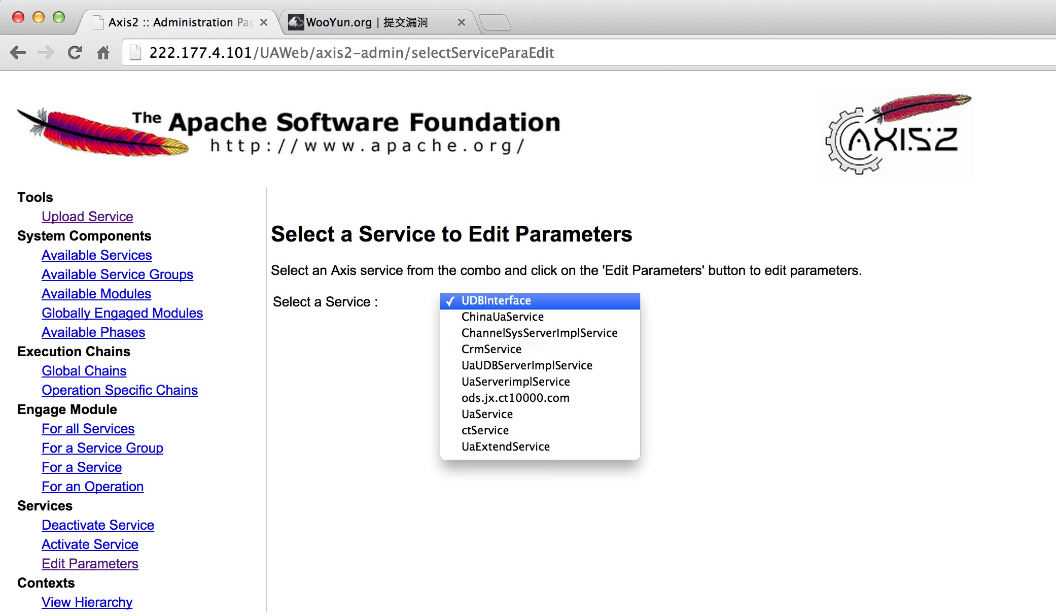Pick UaServerimplService option
This screenshot has width=1056, height=616.
540,382
